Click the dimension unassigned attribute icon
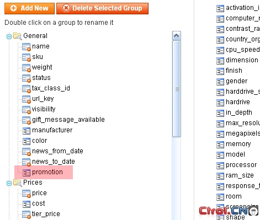The image size is (260, 220). click(220, 61)
